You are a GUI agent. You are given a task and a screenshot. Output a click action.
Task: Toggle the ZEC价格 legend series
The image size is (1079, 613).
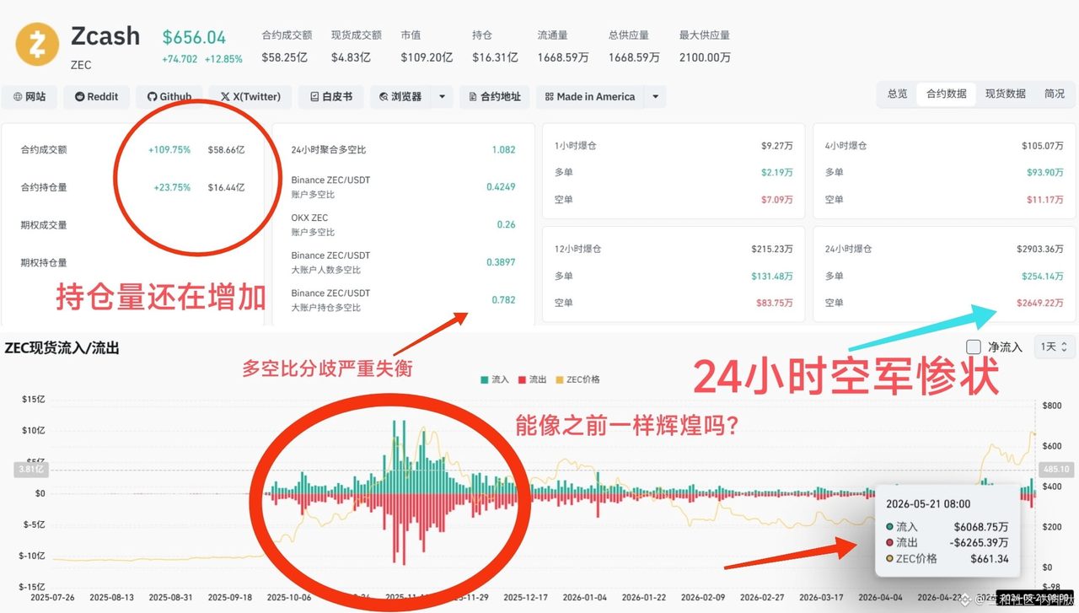[577, 379]
